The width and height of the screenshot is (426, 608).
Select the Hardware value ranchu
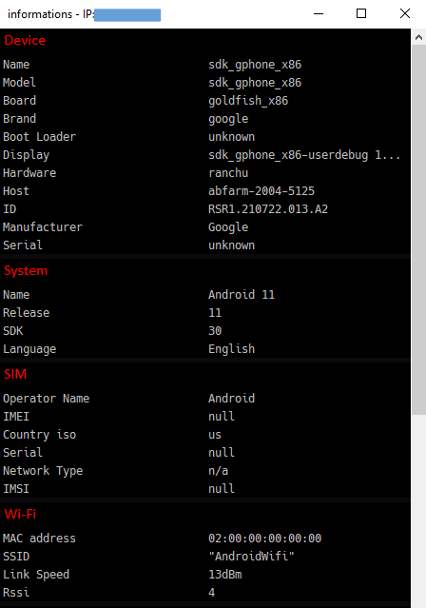point(228,173)
